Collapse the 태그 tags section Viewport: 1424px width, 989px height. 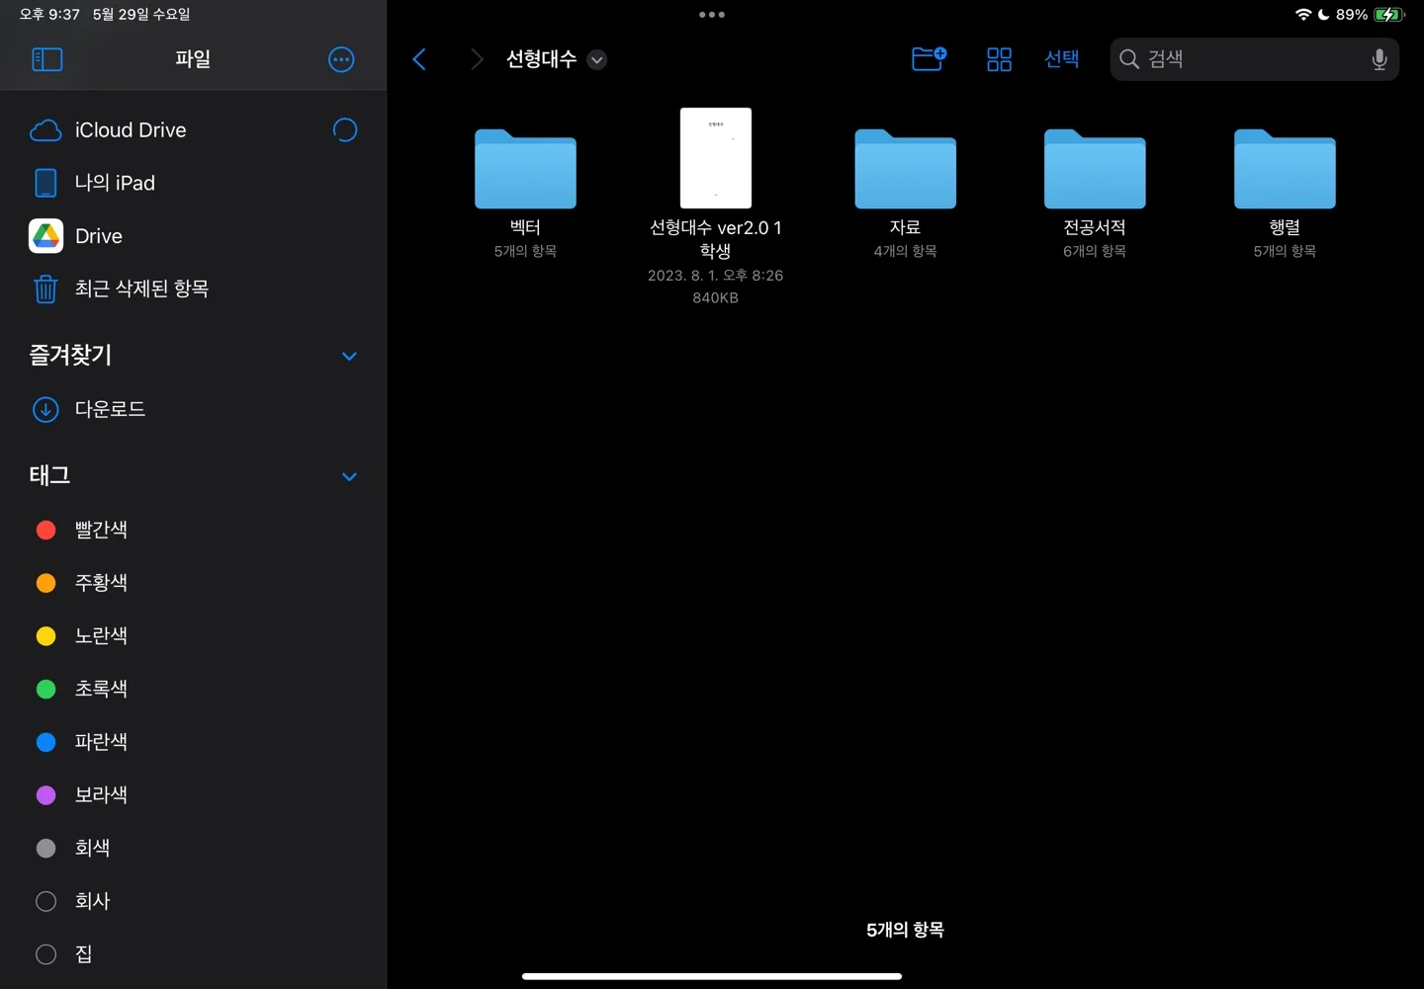click(349, 476)
